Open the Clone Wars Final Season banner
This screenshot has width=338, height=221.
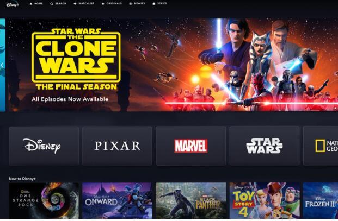click(x=173, y=65)
